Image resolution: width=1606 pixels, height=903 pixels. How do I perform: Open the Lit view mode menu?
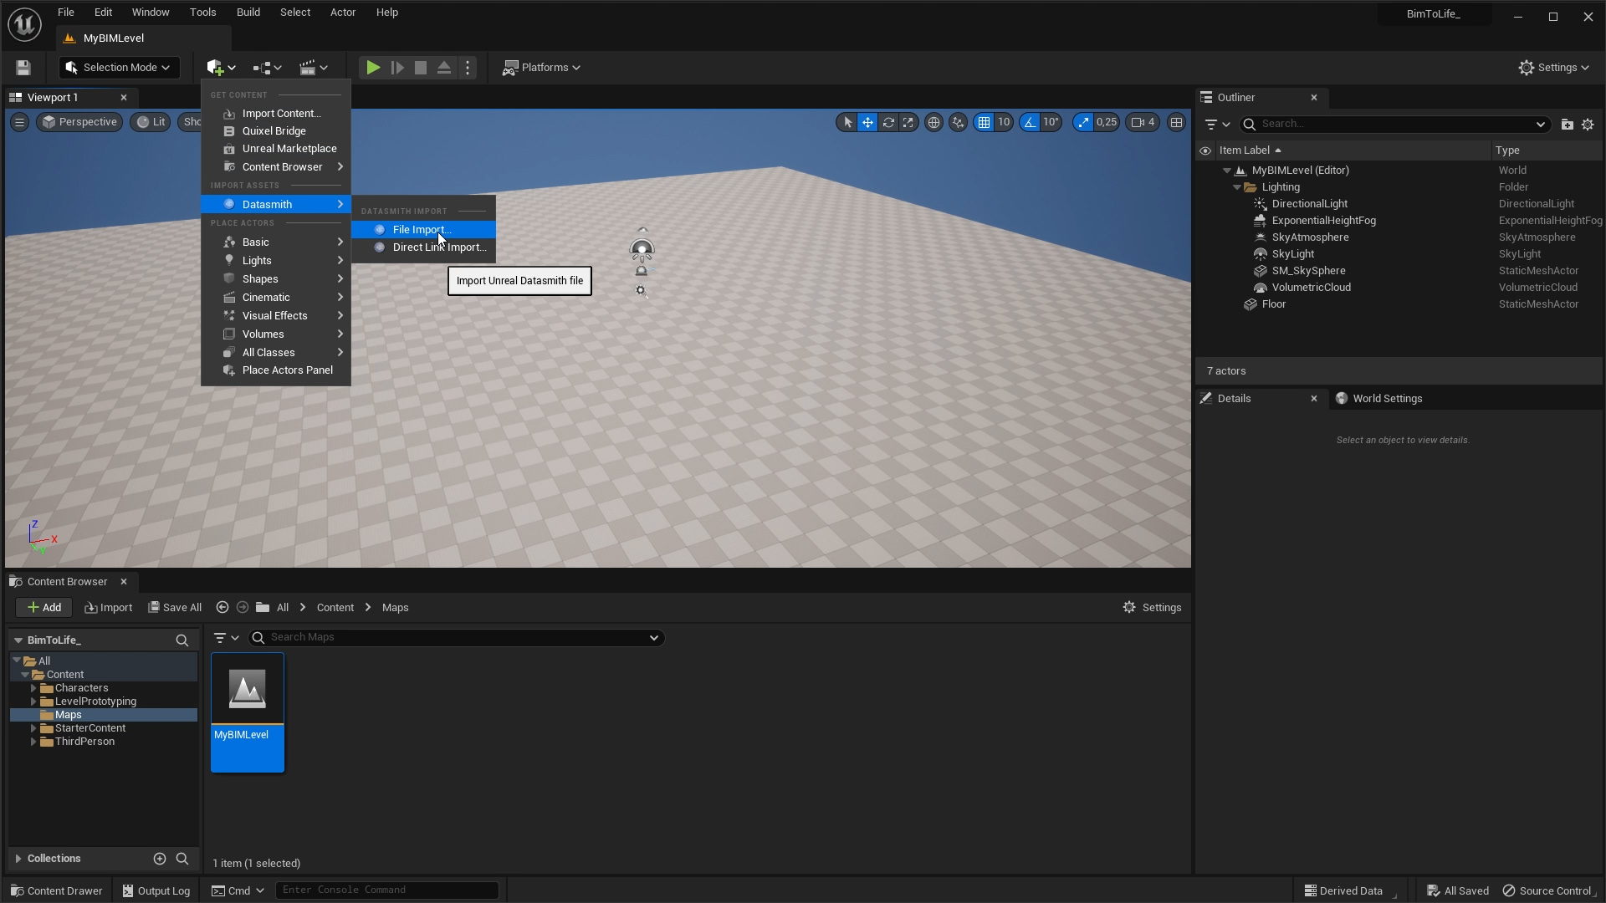click(x=151, y=122)
